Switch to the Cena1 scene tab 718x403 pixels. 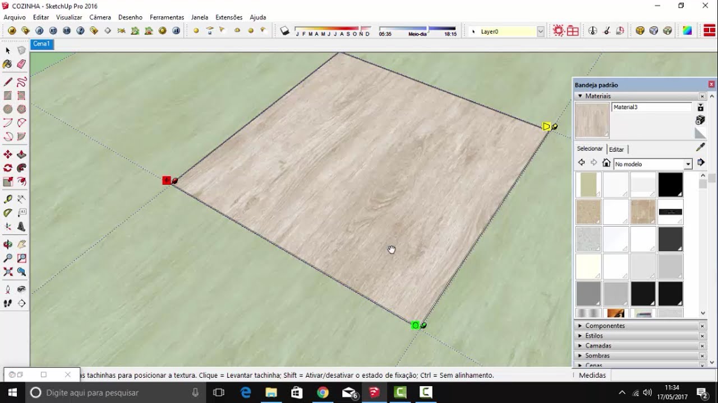pos(42,44)
